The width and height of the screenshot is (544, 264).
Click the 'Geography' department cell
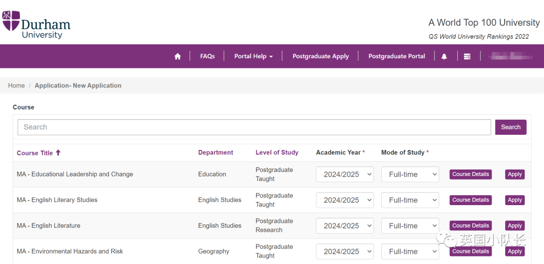(214, 251)
